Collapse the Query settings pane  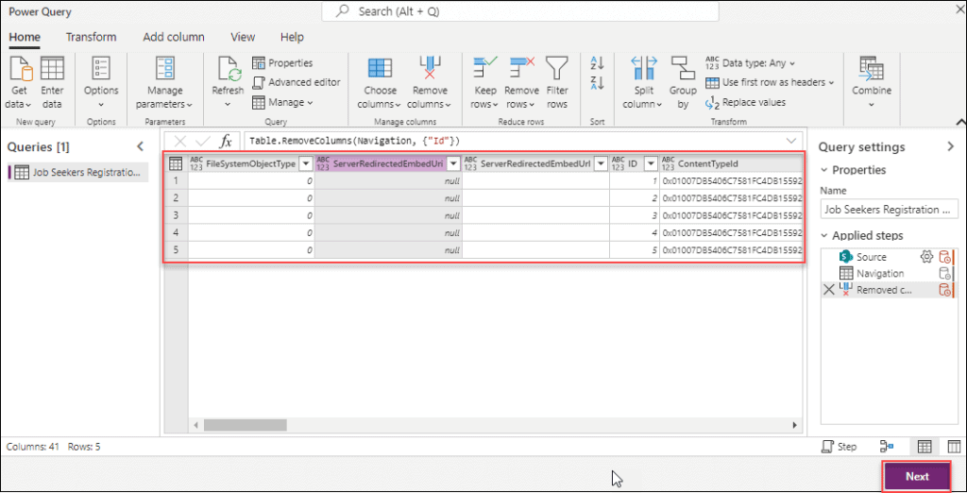tap(950, 146)
